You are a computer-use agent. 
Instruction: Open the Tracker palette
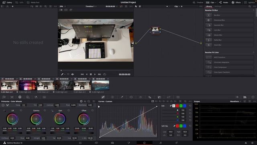pyautogui.click(x=141, y=97)
